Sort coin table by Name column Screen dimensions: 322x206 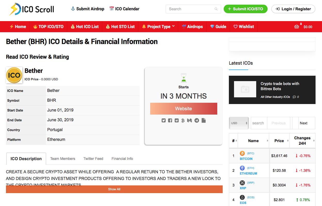253,141
